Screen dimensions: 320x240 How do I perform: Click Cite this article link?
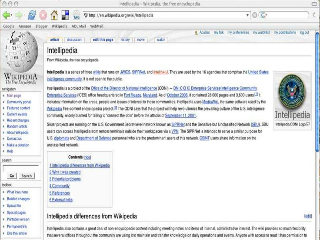pyautogui.click(x=17, y=233)
